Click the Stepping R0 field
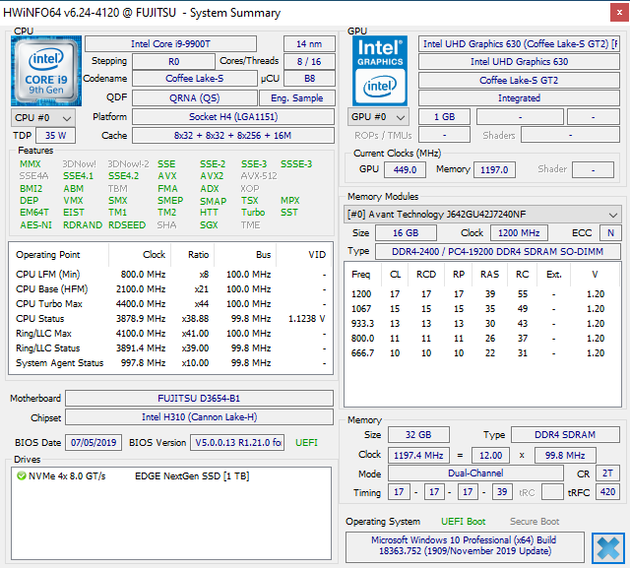This screenshot has height=568, width=630. click(173, 61)
